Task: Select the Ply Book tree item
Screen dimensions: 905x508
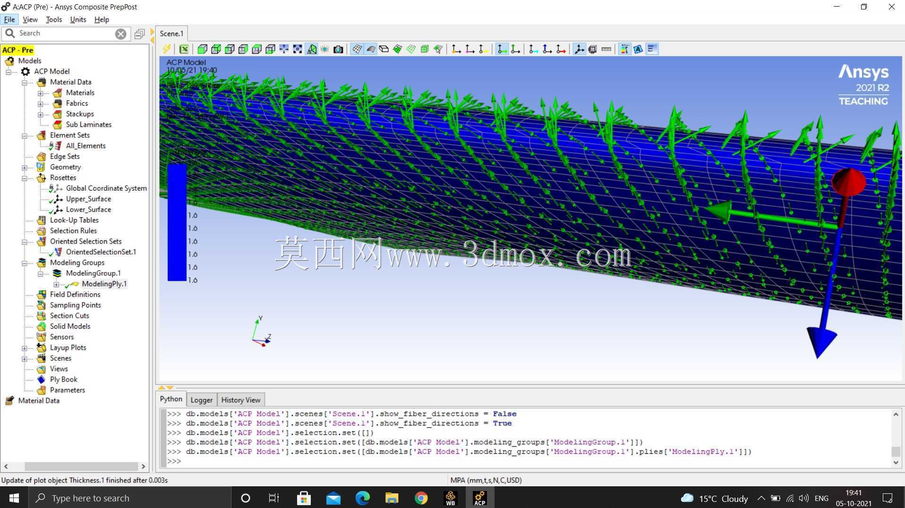Action: pyautogui.click(x=63, y=380)
